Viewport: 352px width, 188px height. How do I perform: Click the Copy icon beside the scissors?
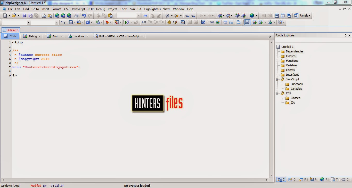tap(104, 15)
